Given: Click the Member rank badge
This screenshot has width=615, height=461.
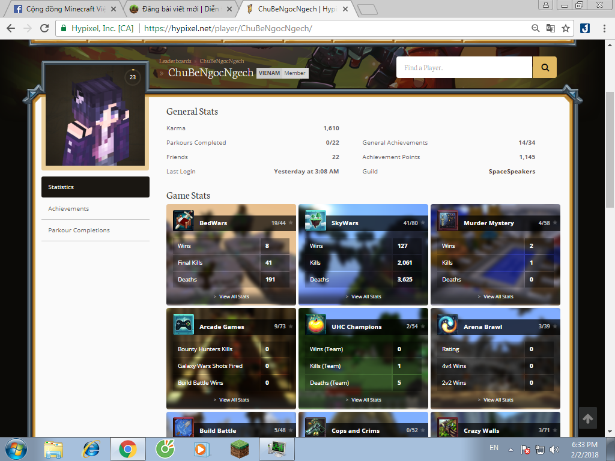Looking at the screenshot, I should pos(295,73).
